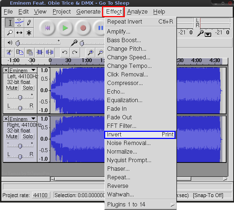
Task: Adjust the Right track gain slider
Action: [20, 146]
